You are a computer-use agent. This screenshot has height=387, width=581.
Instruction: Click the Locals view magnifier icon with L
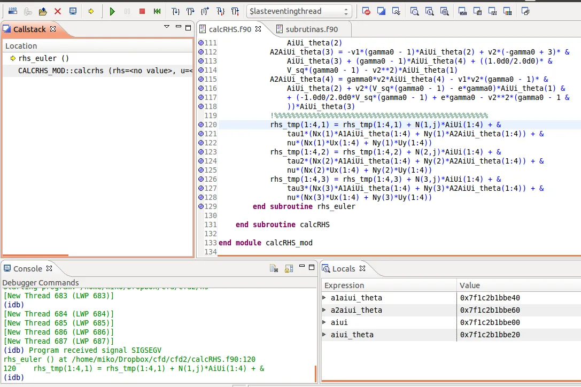click(x=429, y=11)
